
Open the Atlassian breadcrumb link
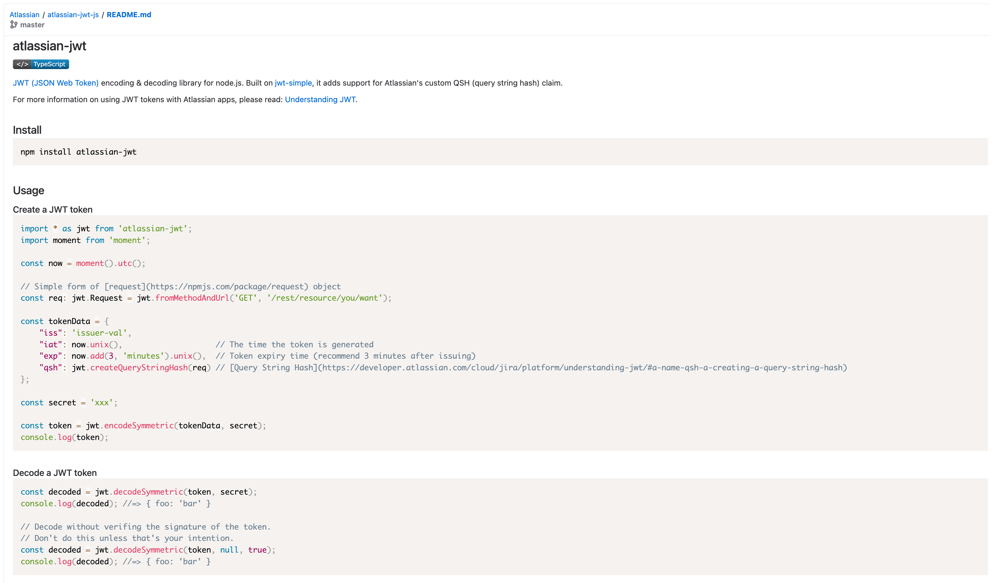(24, 14)
